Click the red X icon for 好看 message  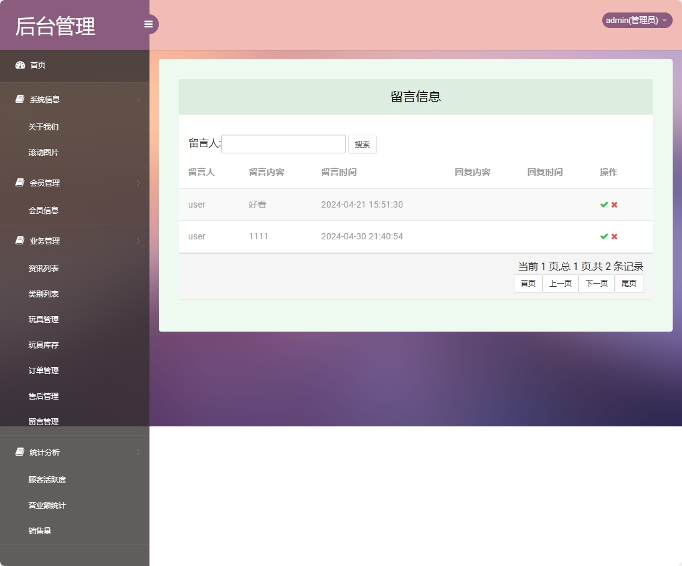coord(613,204)
